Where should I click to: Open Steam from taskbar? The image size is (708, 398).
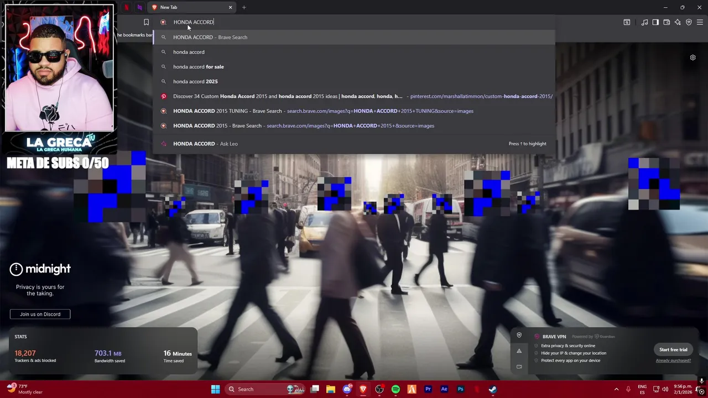pyautogui.click(x=492, y=389)
